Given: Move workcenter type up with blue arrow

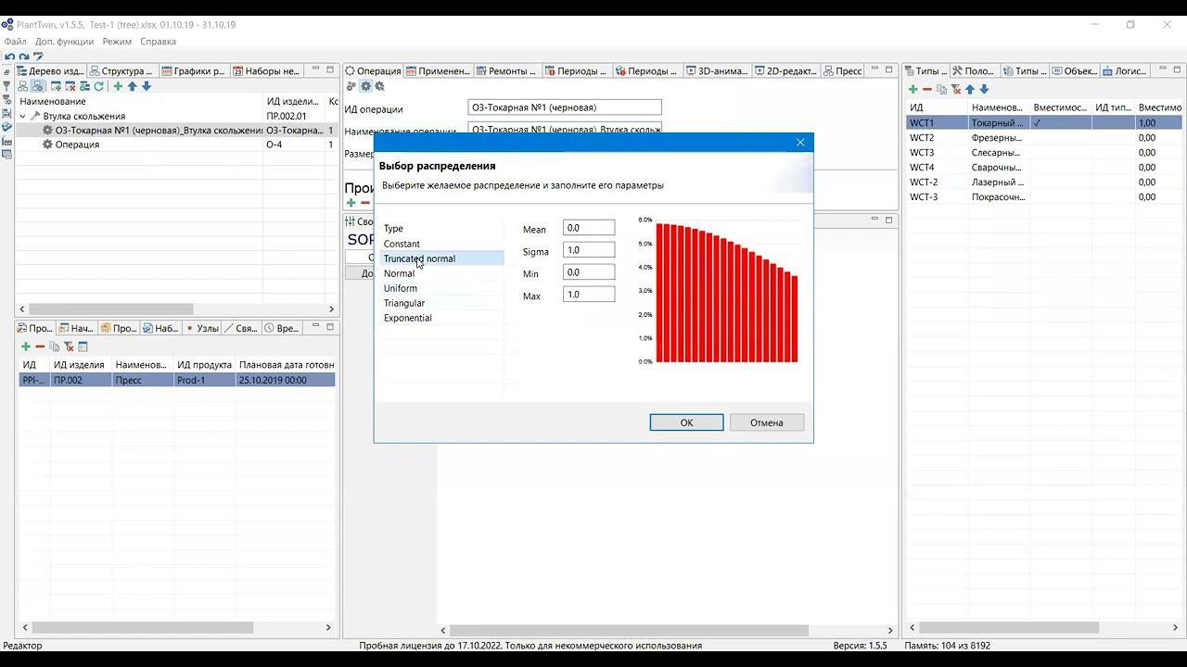Looking at the screenshot, I should pos(970,89).
